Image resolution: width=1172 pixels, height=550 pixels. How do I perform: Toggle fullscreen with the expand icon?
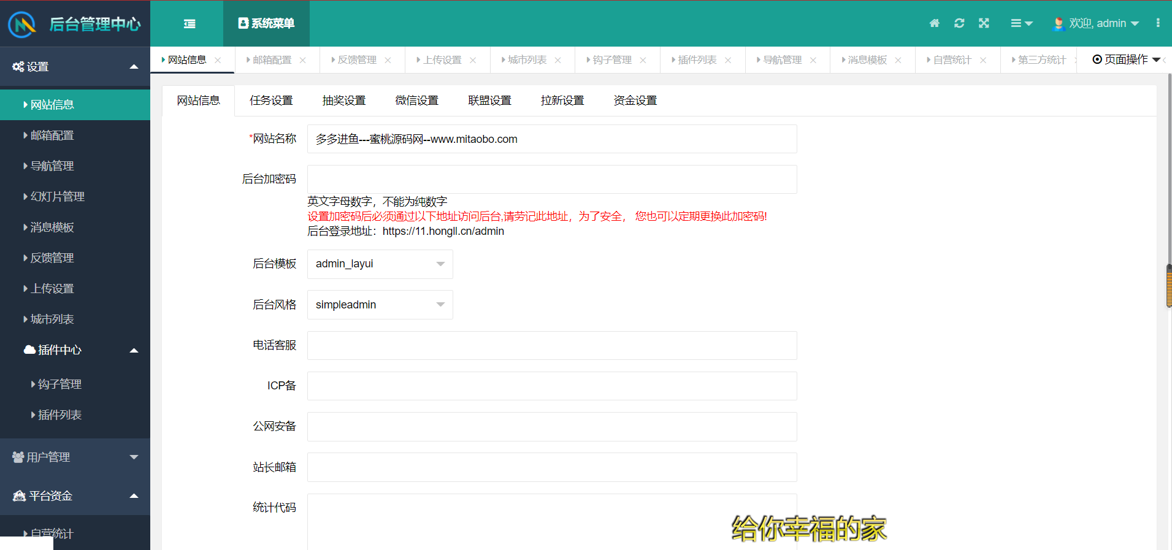point(984,23)
